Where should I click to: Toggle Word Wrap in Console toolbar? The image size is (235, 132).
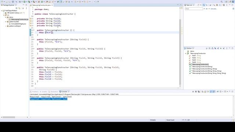208,92
